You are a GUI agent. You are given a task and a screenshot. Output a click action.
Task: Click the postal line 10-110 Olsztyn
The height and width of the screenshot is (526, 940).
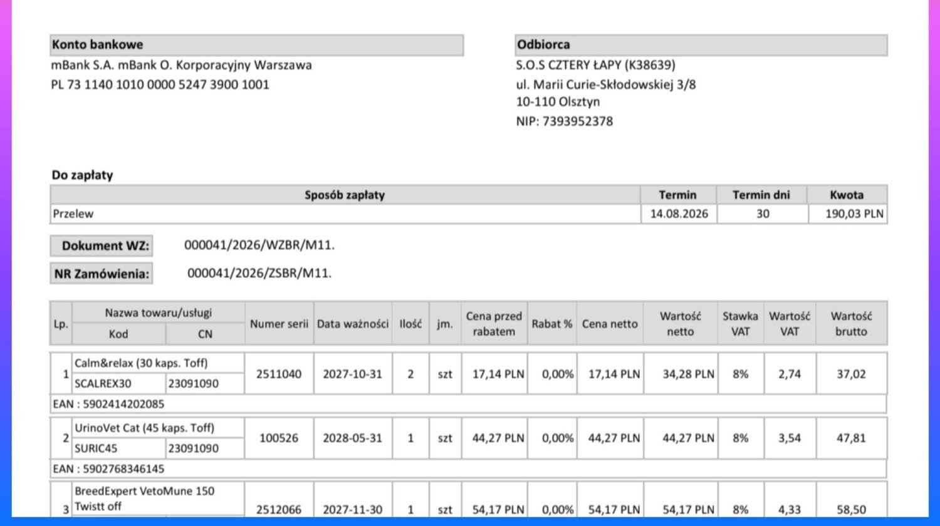pyautogui.click(x=558, y=102)
